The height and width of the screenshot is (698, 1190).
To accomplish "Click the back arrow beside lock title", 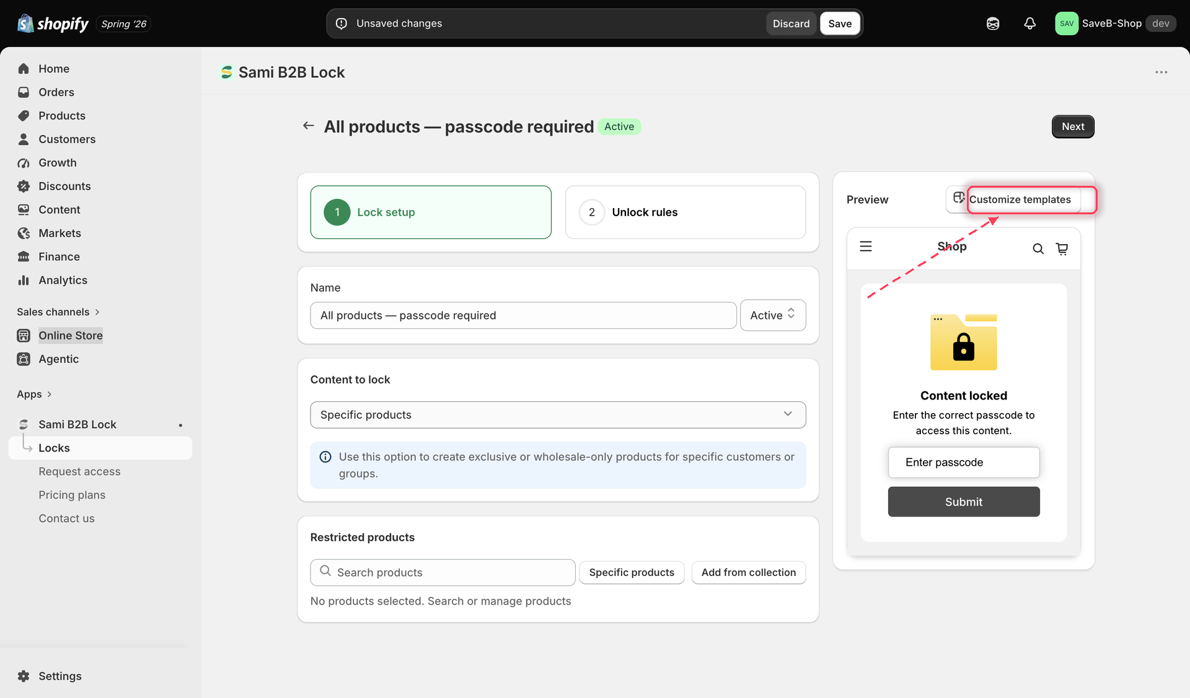I will click(x=308, y=126).
